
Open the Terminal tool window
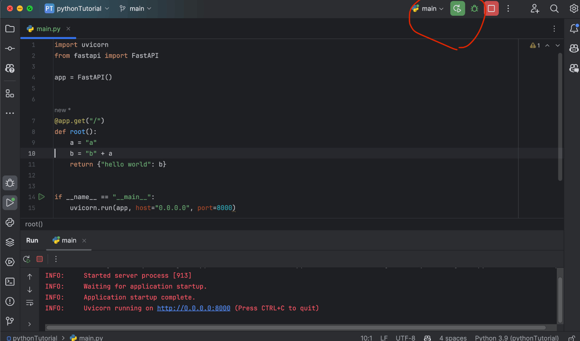[10, 282]
